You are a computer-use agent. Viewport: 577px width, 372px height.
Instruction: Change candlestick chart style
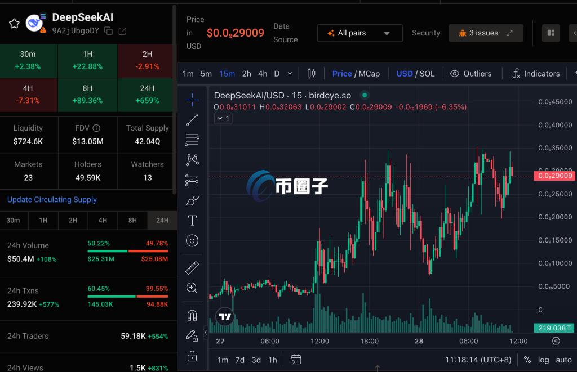pos(311,74)
